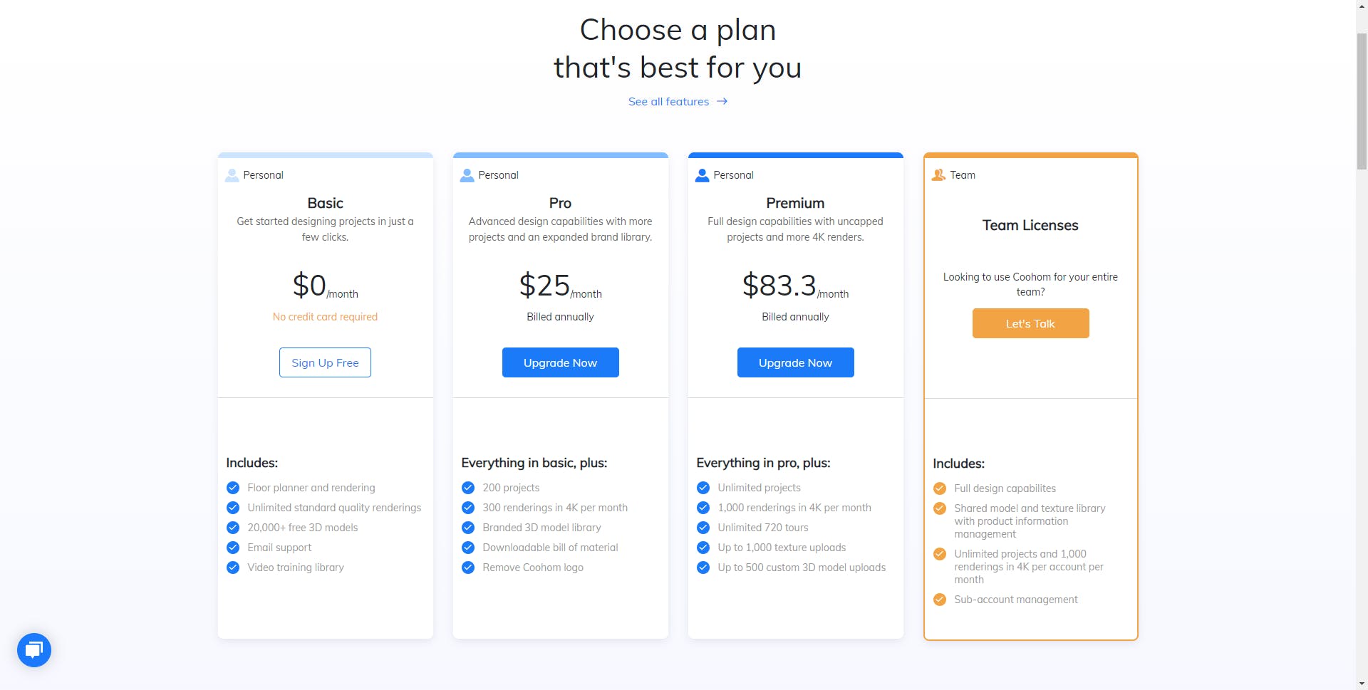Screen dimensions: 1368x690
Task: Click the arrow beside See all features
Action: point(722,101)
